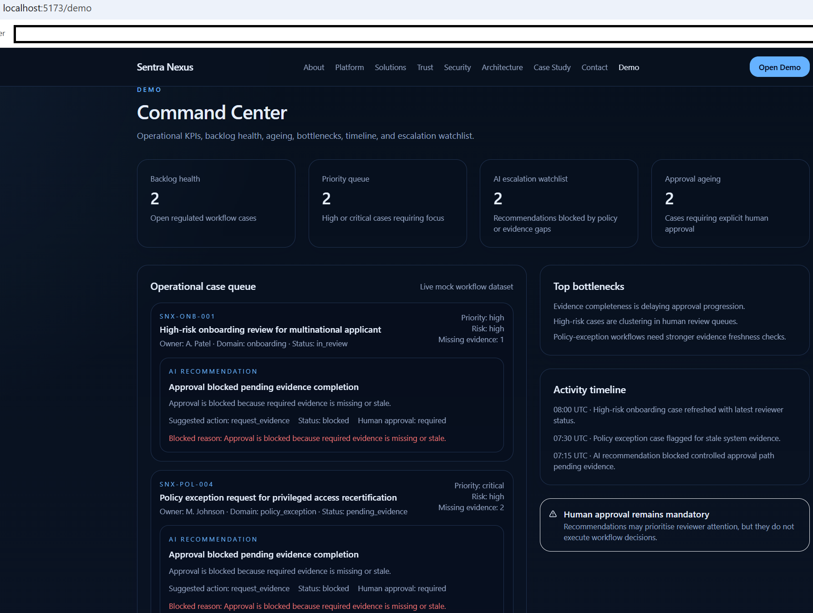The height and width of the screenshot is (613, 813).
Task: Click 'Priority: critical' label
Action: tap(479, 486)
